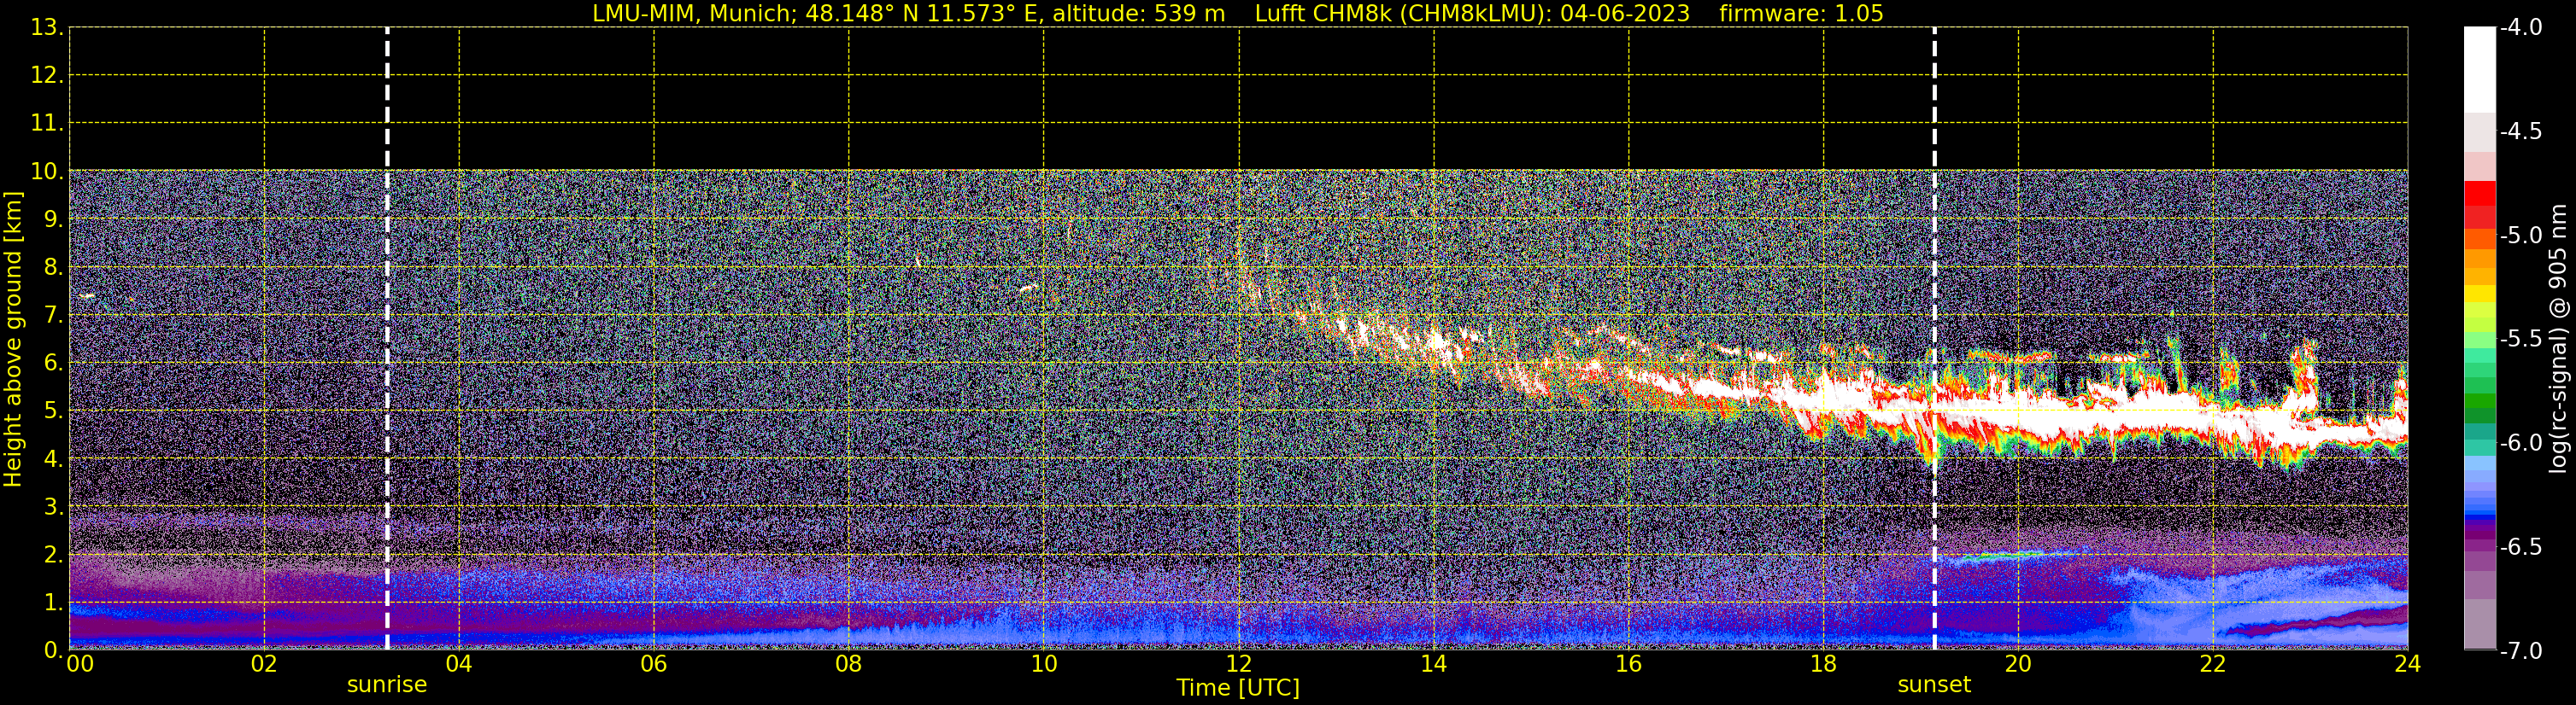This screenshot has height=705, width=2576.
Task: Click the x-axis tick label 24
Action: coord(2408,665)
